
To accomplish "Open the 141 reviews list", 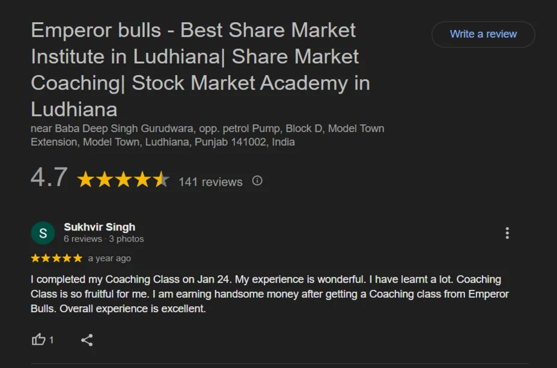I will pyautogui.click(x=210, y=181).
